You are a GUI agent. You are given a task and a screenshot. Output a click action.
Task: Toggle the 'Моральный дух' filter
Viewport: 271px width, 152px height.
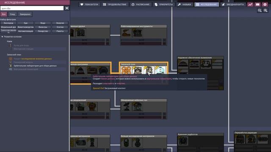[x=8, y=27]
